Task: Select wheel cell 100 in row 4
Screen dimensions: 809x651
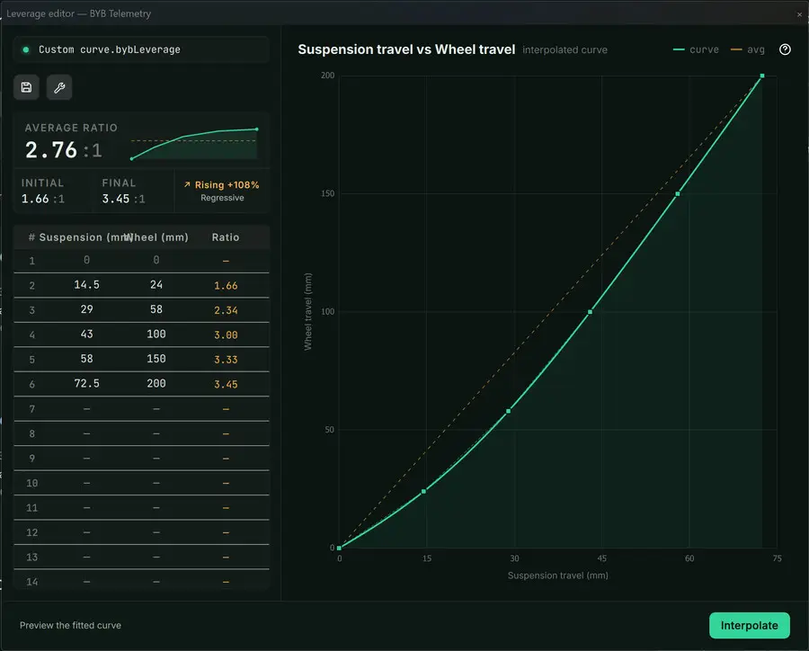Action: click(x=156, y=334)
